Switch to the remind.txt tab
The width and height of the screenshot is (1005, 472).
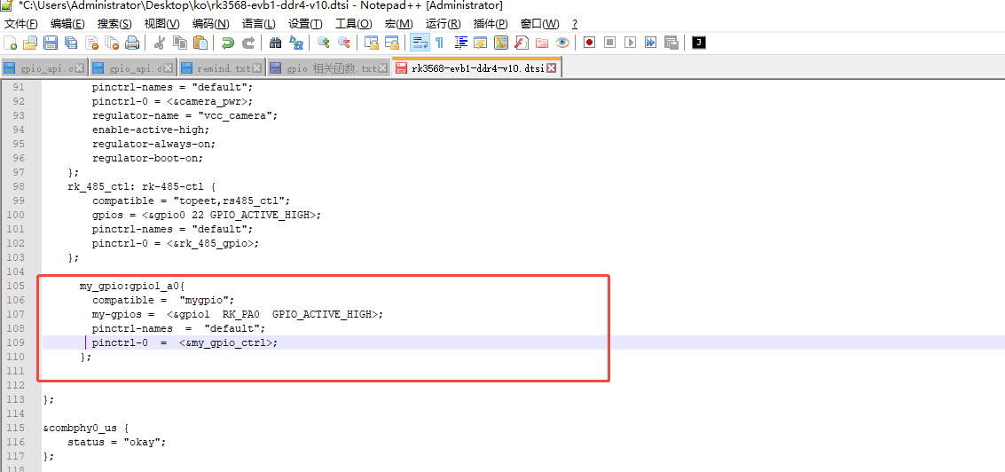[x=223, y=68]
